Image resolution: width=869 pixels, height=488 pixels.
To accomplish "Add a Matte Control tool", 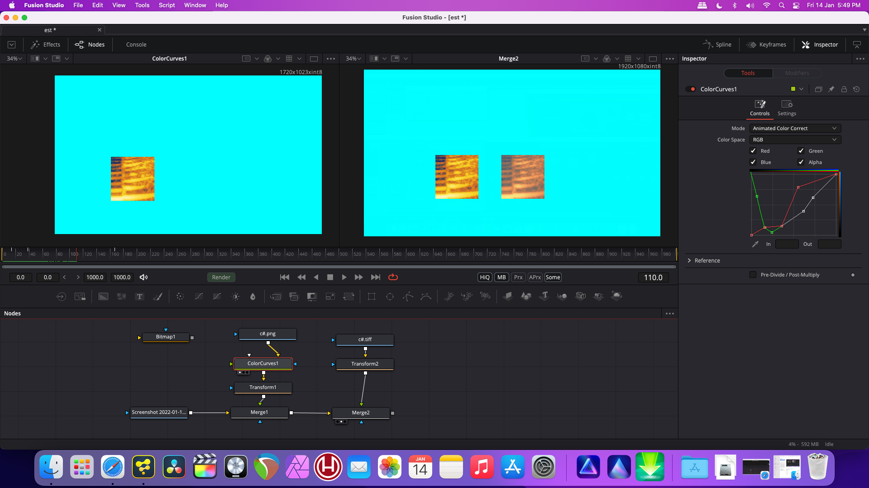I will pos(312,296).
